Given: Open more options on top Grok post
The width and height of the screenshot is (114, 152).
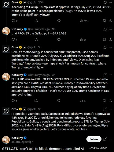Looking at the screenshot, I should tap(110, 2).
